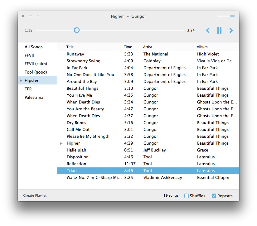Skip to the previous track
Image resolution: width=257 pixels, height=226 pixels.
coord(207,30)
